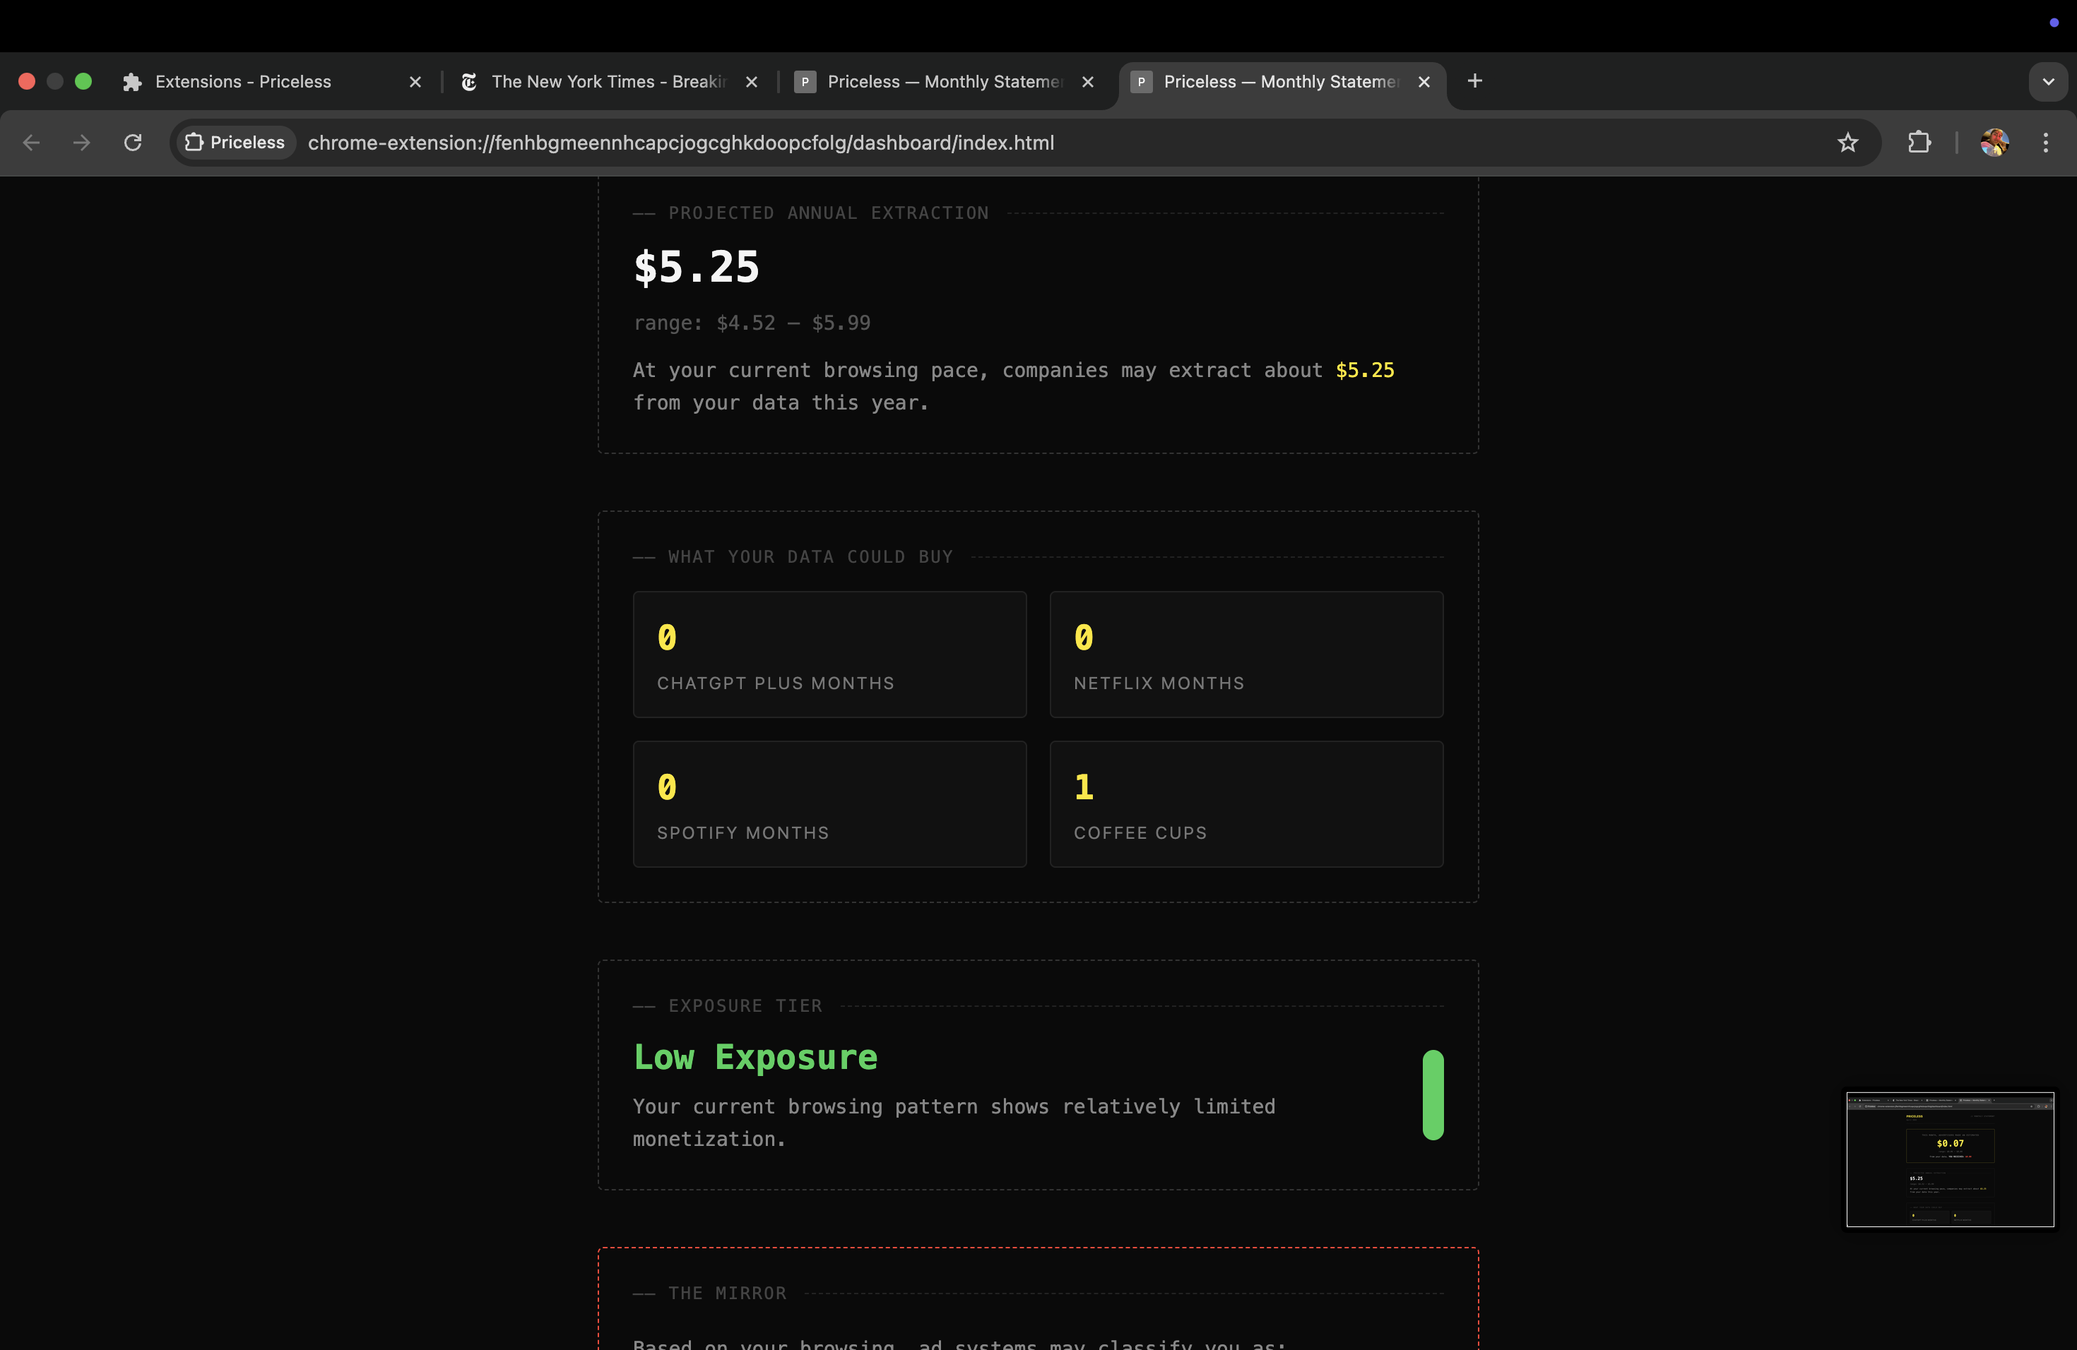Image resolution: width=2077 pixels, height=1350 pixels.
Task: Close the New York Times tab
Action: point(752,81)
